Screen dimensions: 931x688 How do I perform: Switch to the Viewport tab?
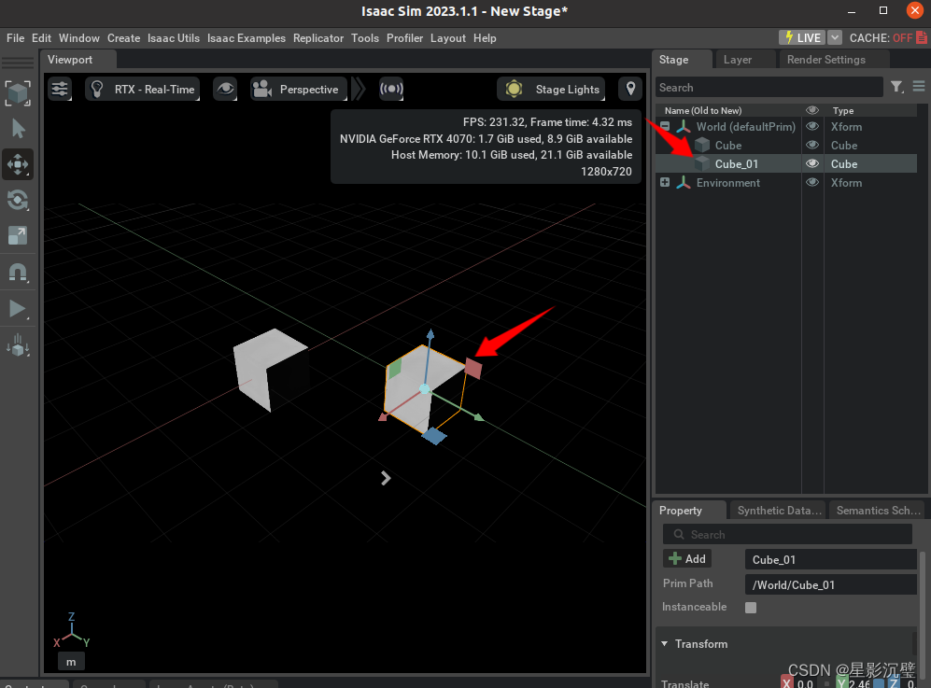tap(70, 60)
